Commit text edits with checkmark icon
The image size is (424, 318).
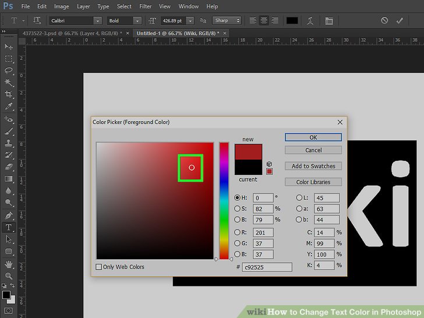[400, 20]
